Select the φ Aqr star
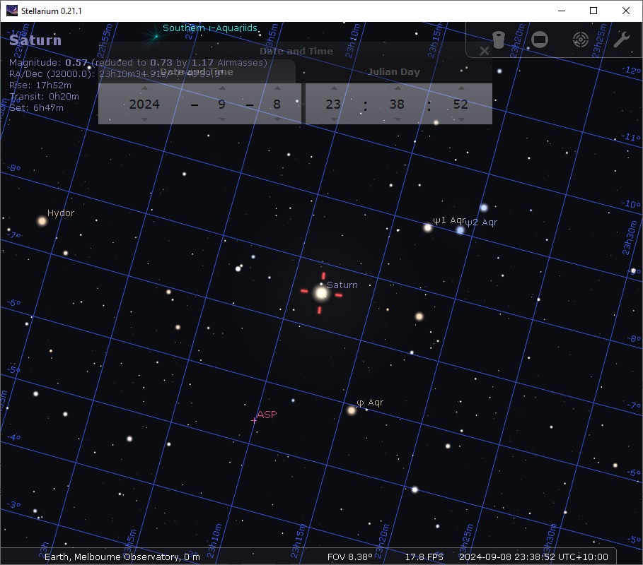This screenshot has height=565, width=643. click(352, 410)
